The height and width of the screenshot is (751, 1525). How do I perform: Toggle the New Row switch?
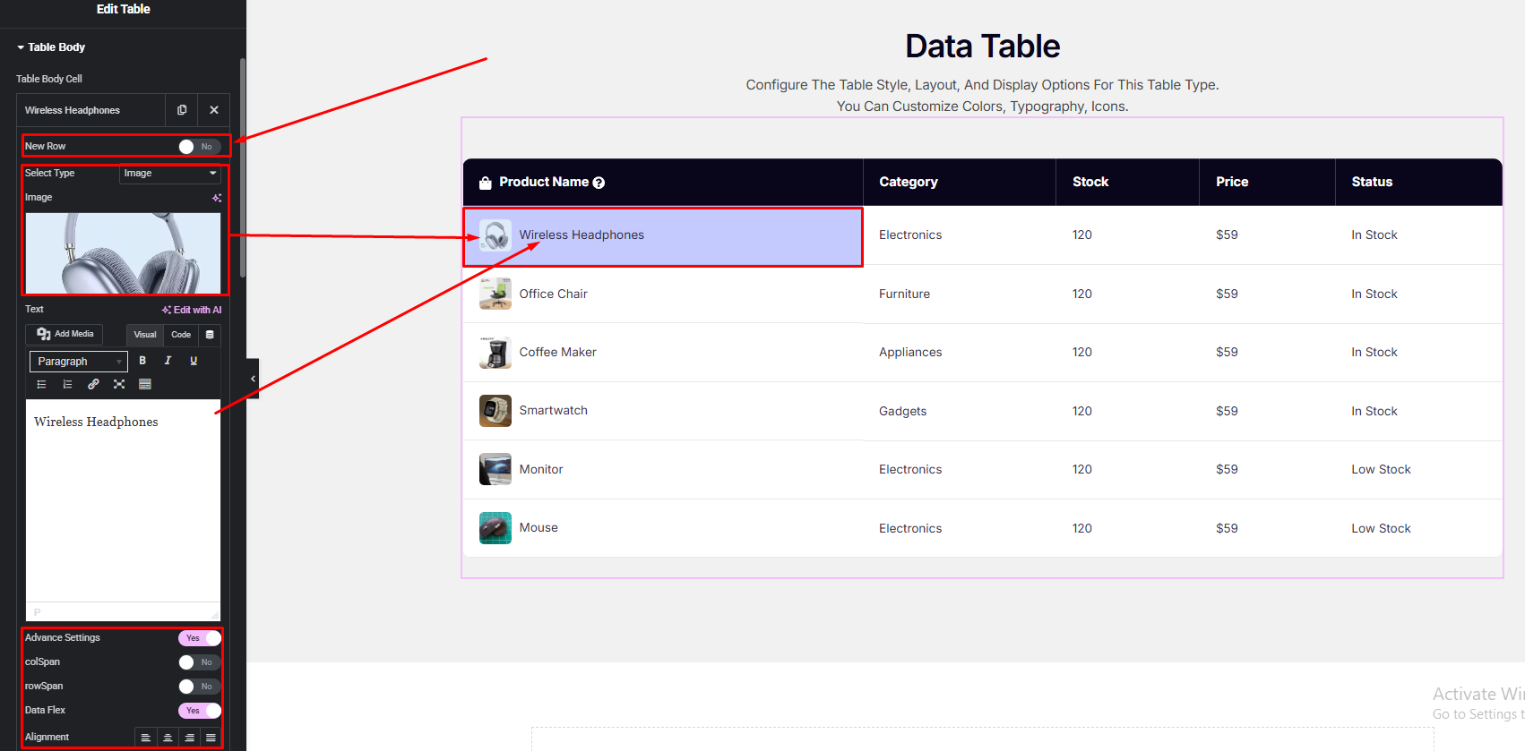199,147
